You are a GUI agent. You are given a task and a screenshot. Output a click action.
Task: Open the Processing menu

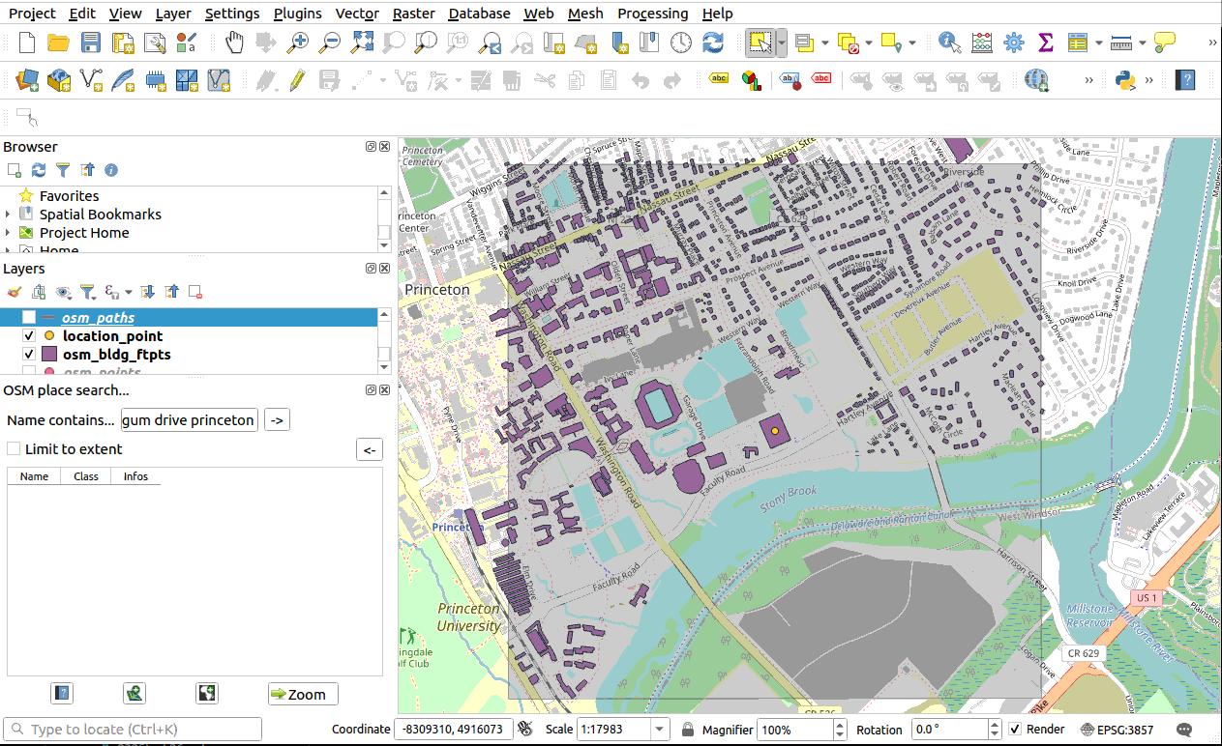pos(652,14)
